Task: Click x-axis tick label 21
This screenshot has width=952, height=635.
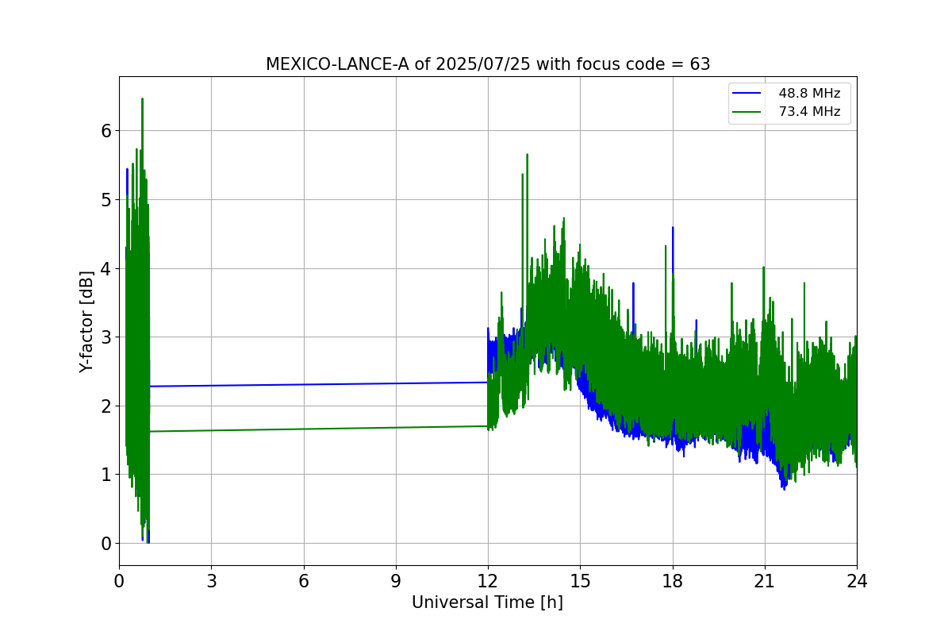Action: (765, 581)
